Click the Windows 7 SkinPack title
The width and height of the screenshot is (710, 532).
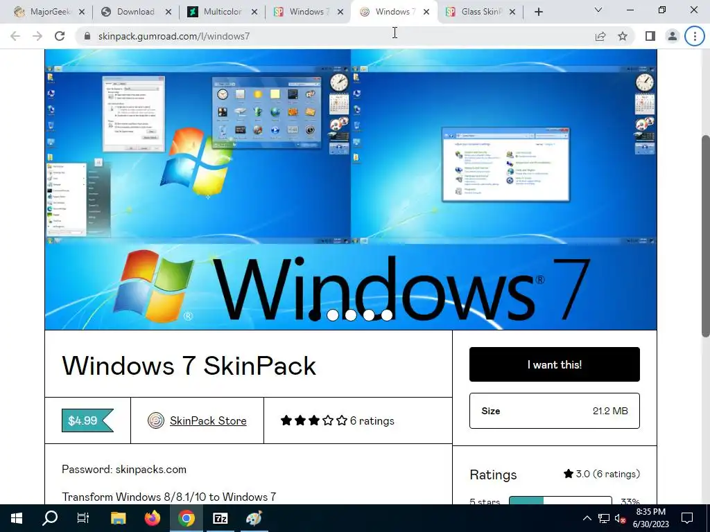coord(189,366)
